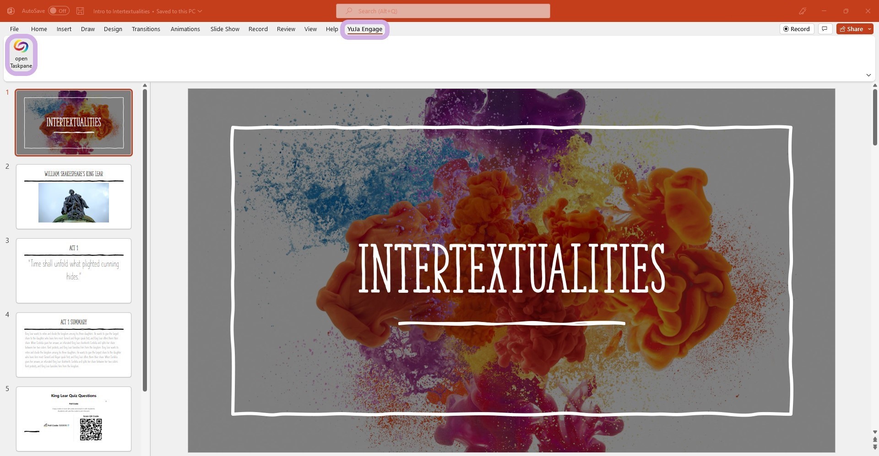The image size is (879, 456).
Task: Select slide 1 Intertextualities thumbnail
Action: (74, 123)
